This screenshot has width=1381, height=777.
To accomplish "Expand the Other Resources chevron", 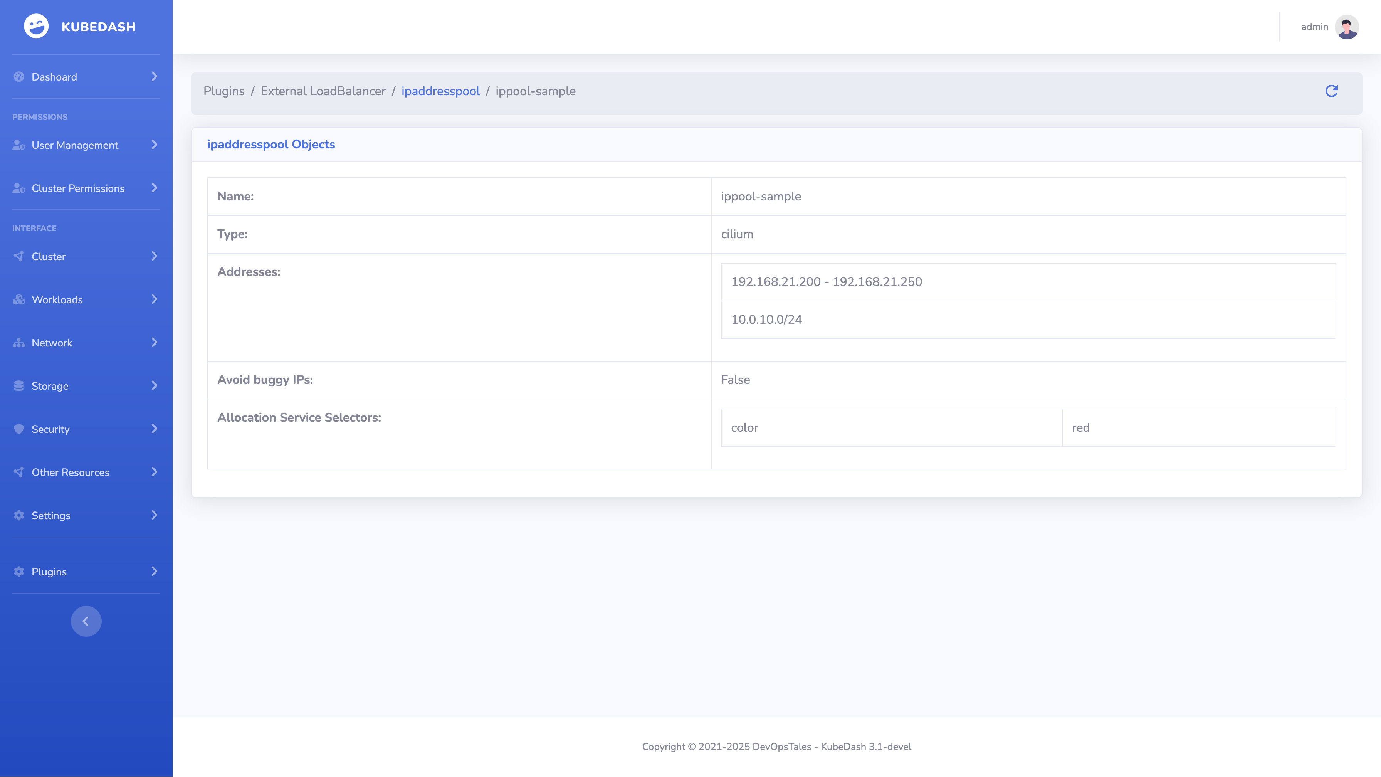I will tap(155, 472).
